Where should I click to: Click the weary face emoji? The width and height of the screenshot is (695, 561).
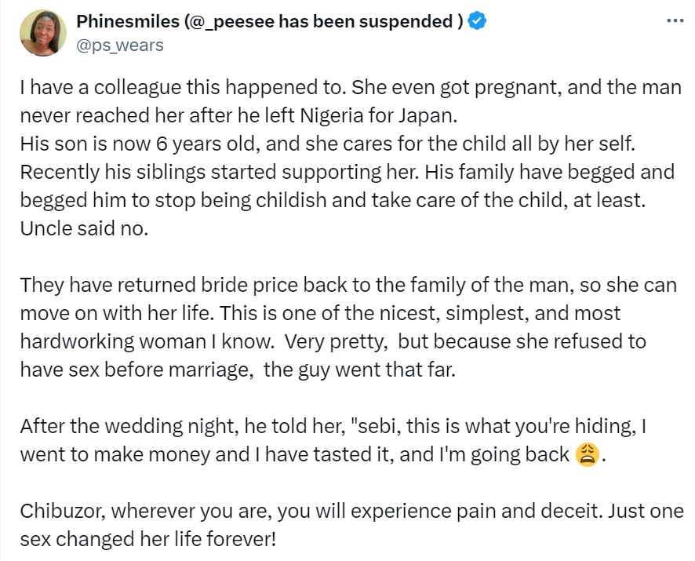tap(586, 454)
